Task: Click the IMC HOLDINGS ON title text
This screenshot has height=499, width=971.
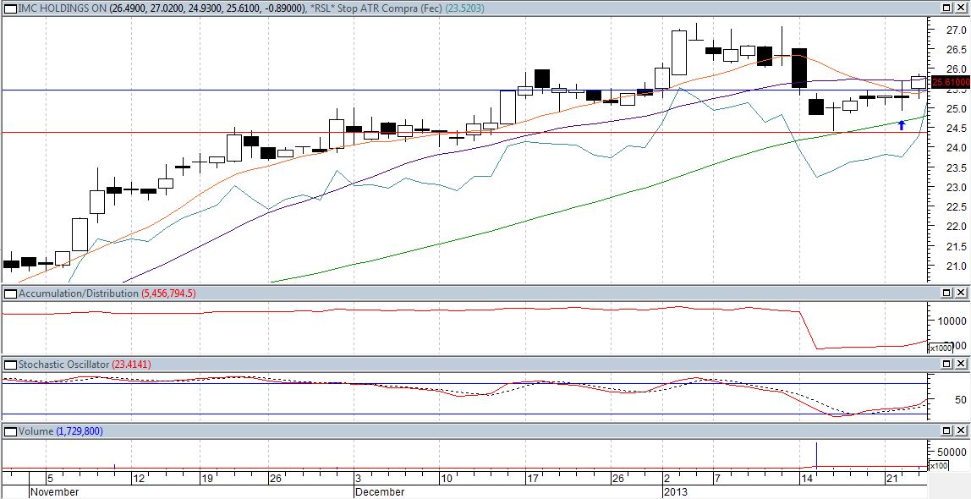Action: pyautogui.click(x=56, y=8)
